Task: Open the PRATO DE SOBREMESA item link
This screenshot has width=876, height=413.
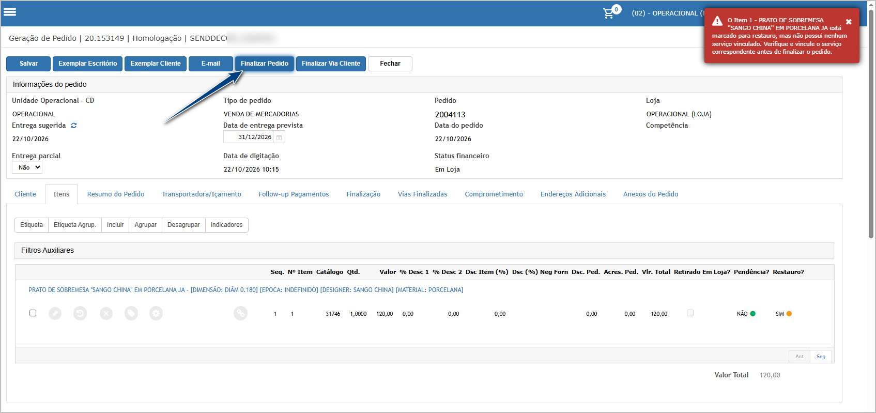Action: pos(246,290)
